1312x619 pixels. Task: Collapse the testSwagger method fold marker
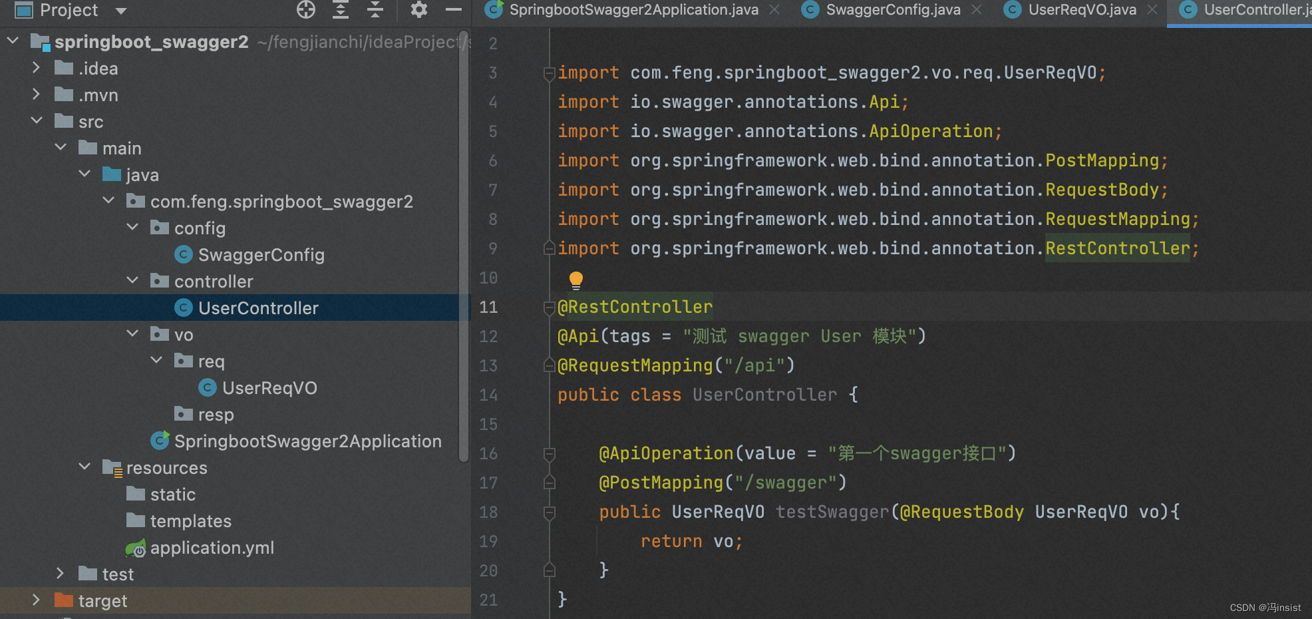click(x=548, y=512)
